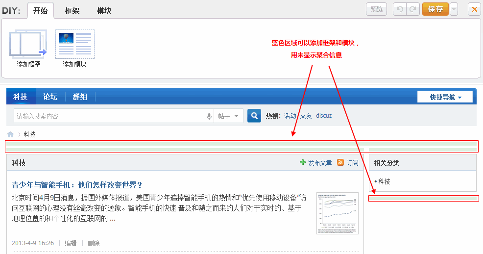Click the redo arrow icon

pyautogui.click(x=413, y=9)
